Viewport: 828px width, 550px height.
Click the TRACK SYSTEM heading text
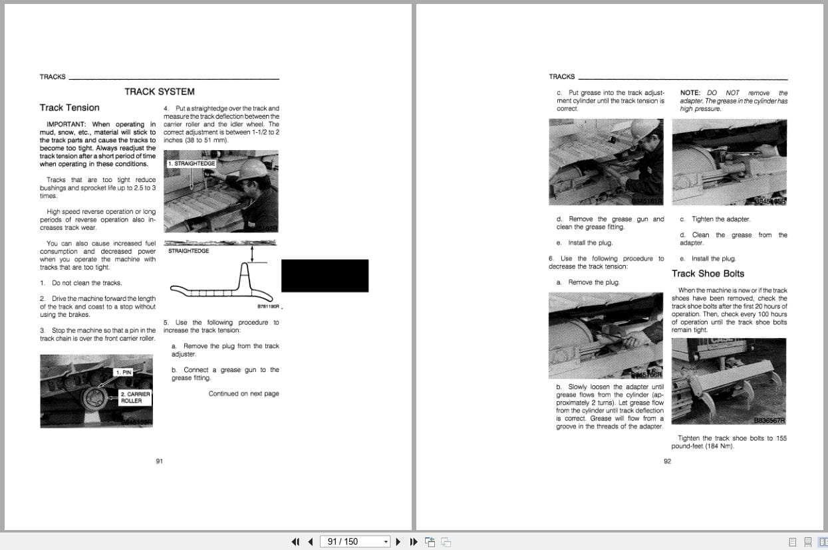pyautogui.click(x=160, y=92)
